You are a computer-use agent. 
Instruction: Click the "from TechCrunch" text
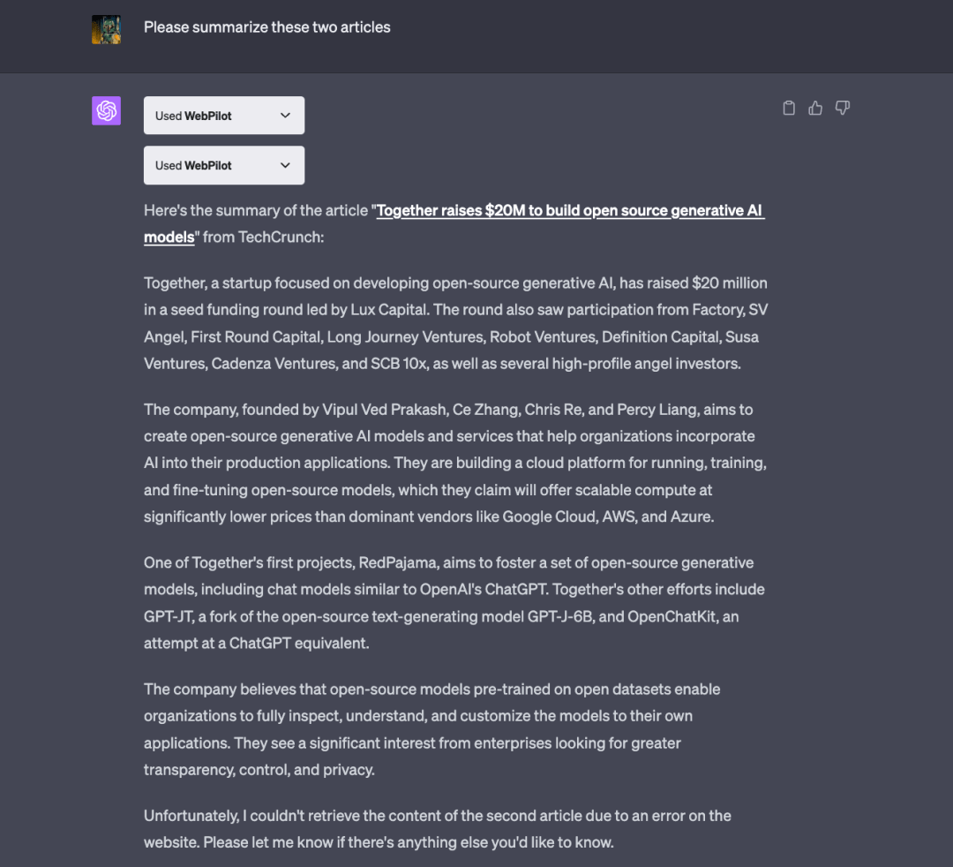pos(262,237)
